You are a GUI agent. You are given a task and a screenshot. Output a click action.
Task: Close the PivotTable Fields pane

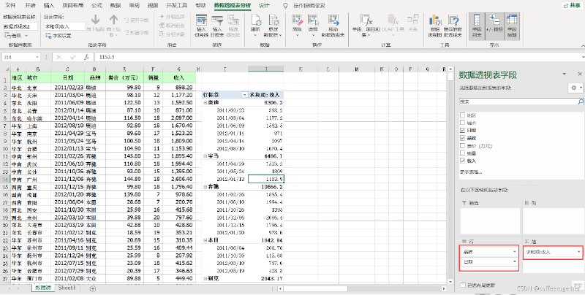tap(580, 74)
